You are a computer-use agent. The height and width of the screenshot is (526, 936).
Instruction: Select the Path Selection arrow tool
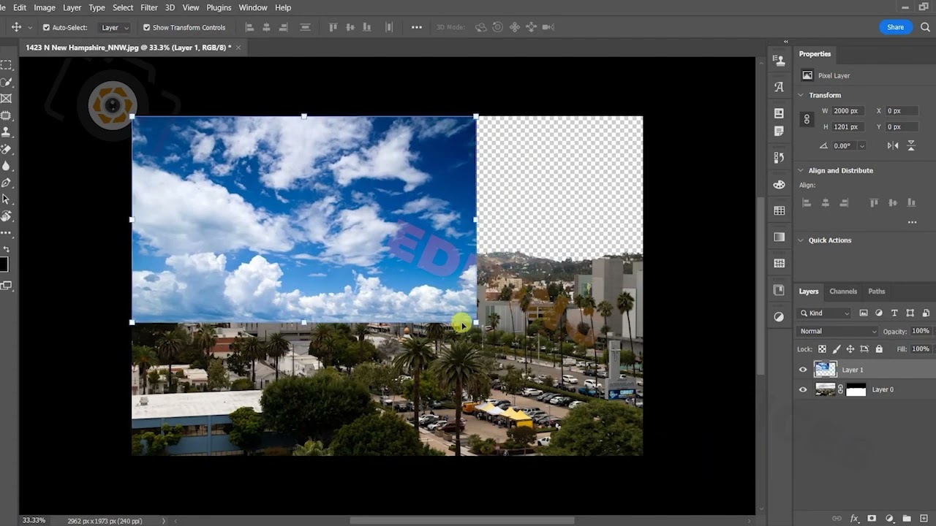tap(6, 199)
